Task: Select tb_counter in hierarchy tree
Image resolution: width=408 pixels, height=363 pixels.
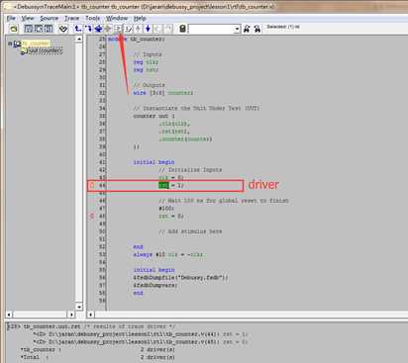Action: [x=36, y=44]
